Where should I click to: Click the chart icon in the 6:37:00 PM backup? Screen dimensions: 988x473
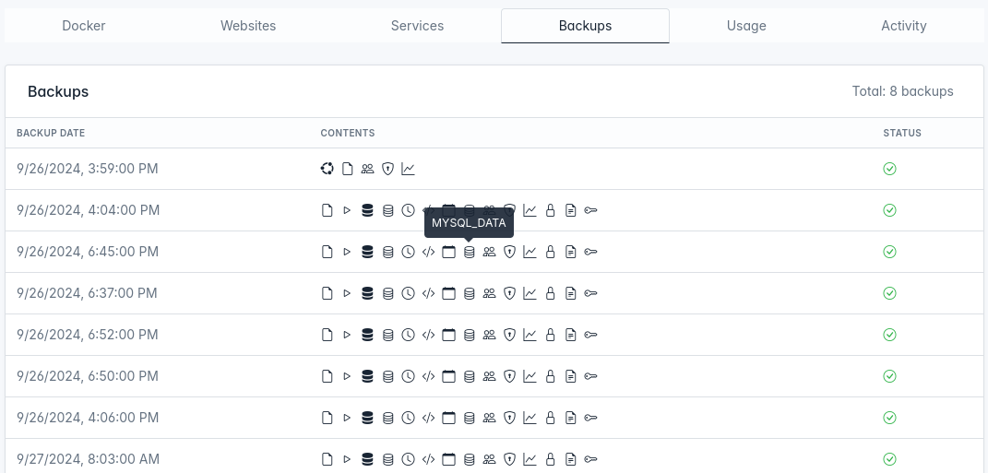tap(530, 293)
